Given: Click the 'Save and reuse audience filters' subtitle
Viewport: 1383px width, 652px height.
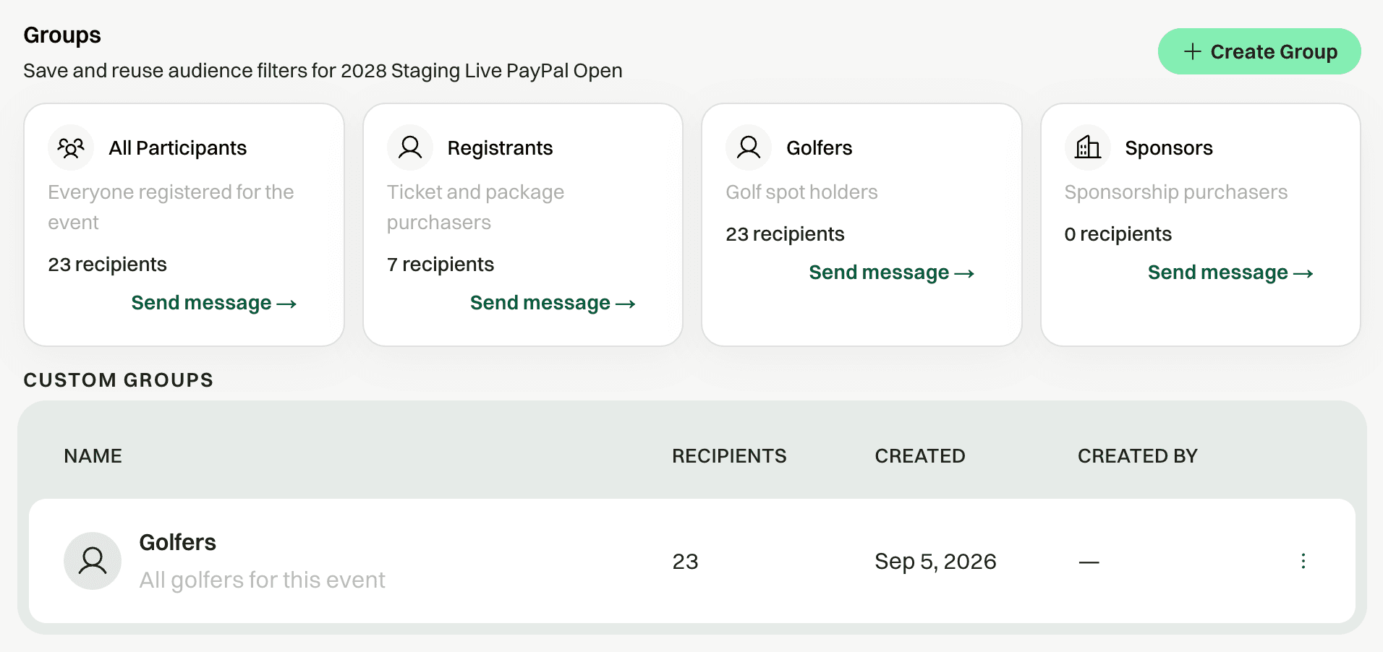Looking at the screenshot, I should [x=323, y=71].
